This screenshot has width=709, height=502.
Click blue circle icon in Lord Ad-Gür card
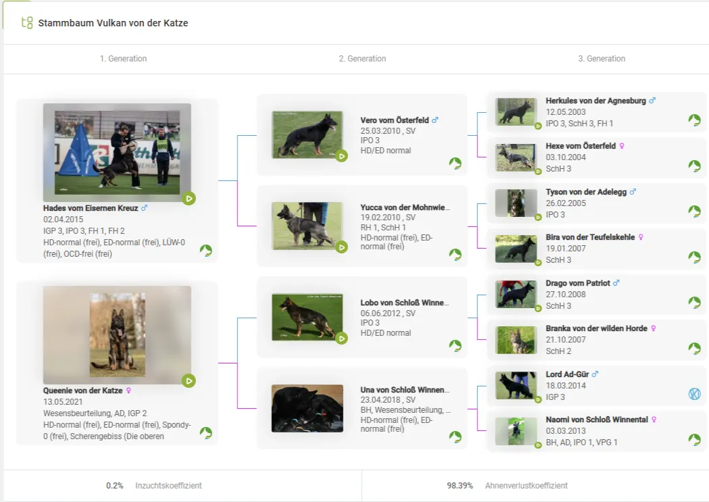[694, 394]
